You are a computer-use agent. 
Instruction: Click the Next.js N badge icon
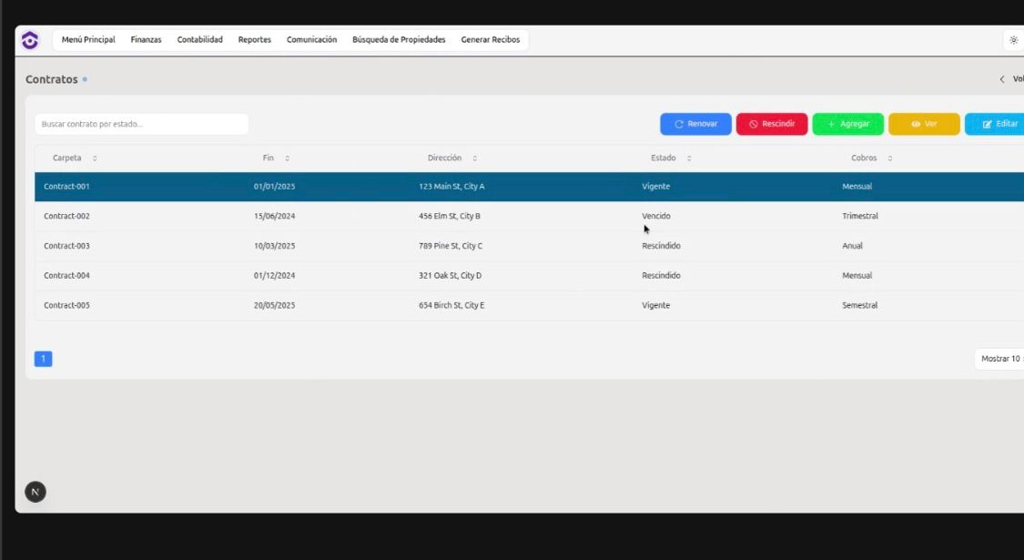pos(35,492)
